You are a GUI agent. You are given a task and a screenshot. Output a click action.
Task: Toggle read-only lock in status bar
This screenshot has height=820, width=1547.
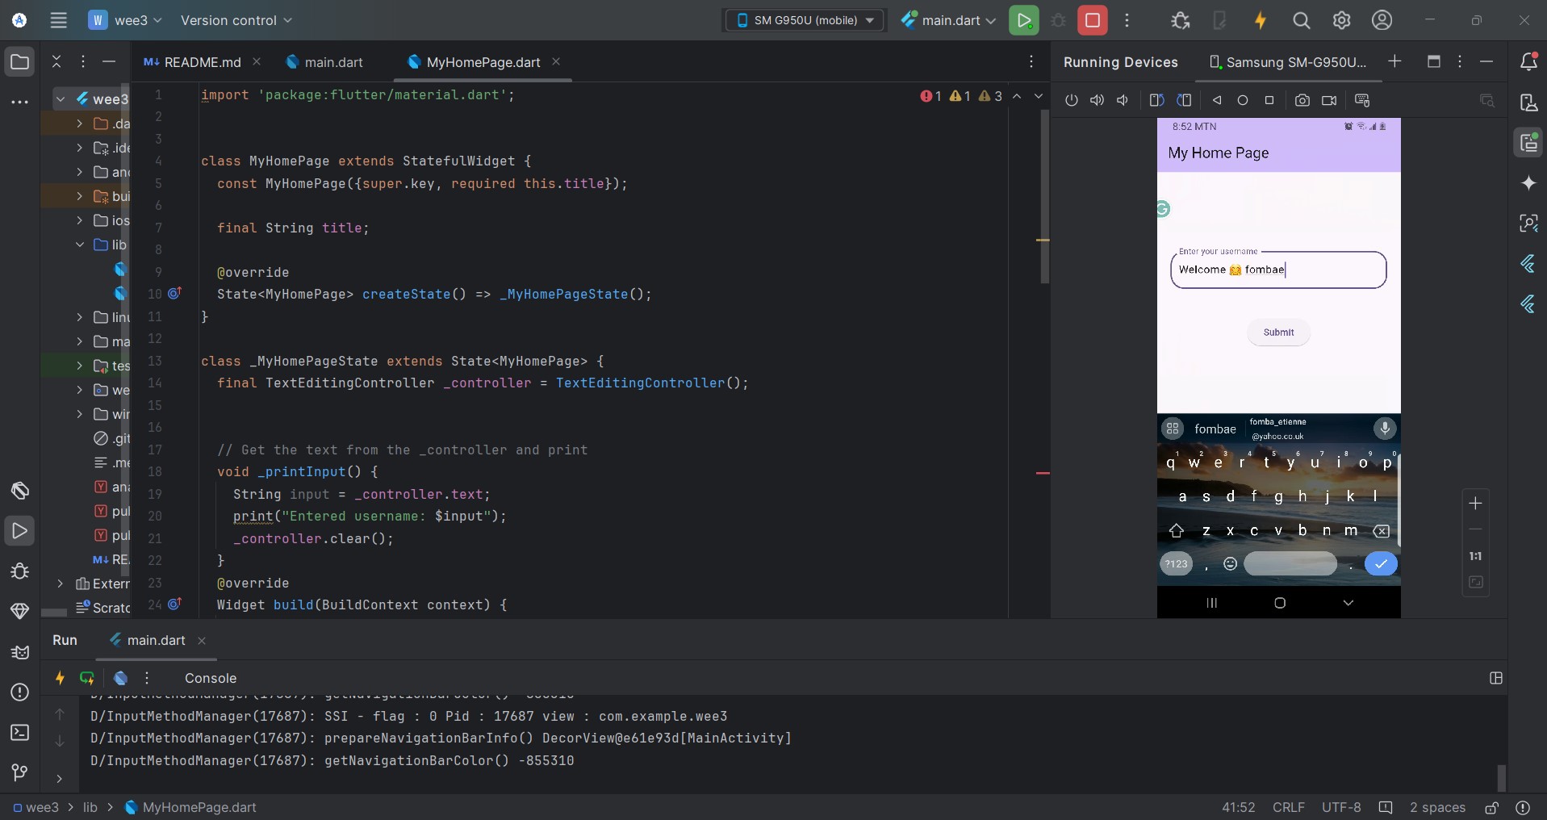point(1492,807)
